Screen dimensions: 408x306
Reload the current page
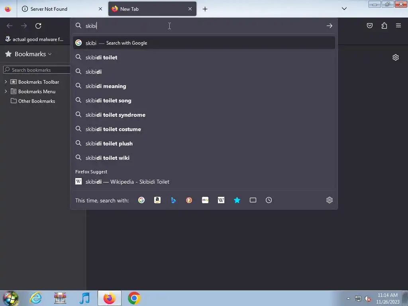point(38,26)
